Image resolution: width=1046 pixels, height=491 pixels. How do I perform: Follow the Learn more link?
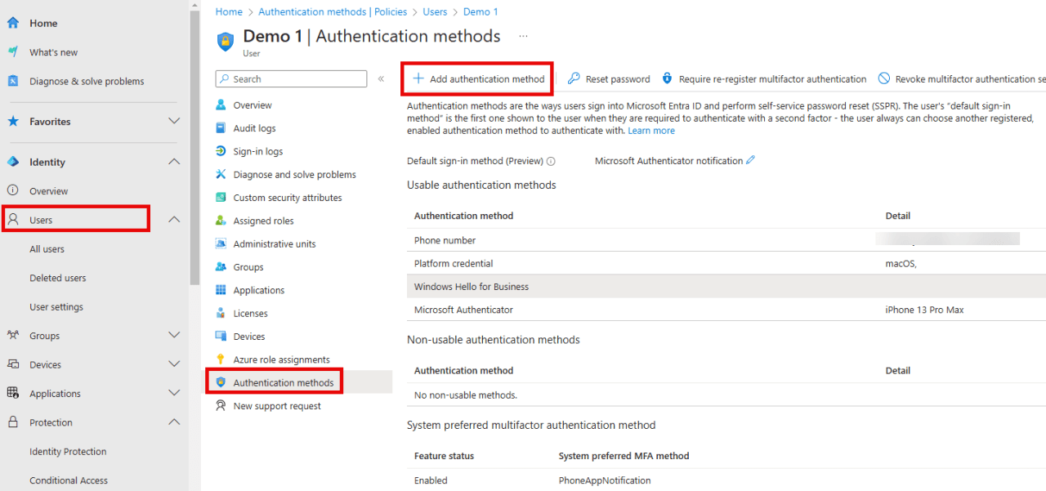click(651, 131)
